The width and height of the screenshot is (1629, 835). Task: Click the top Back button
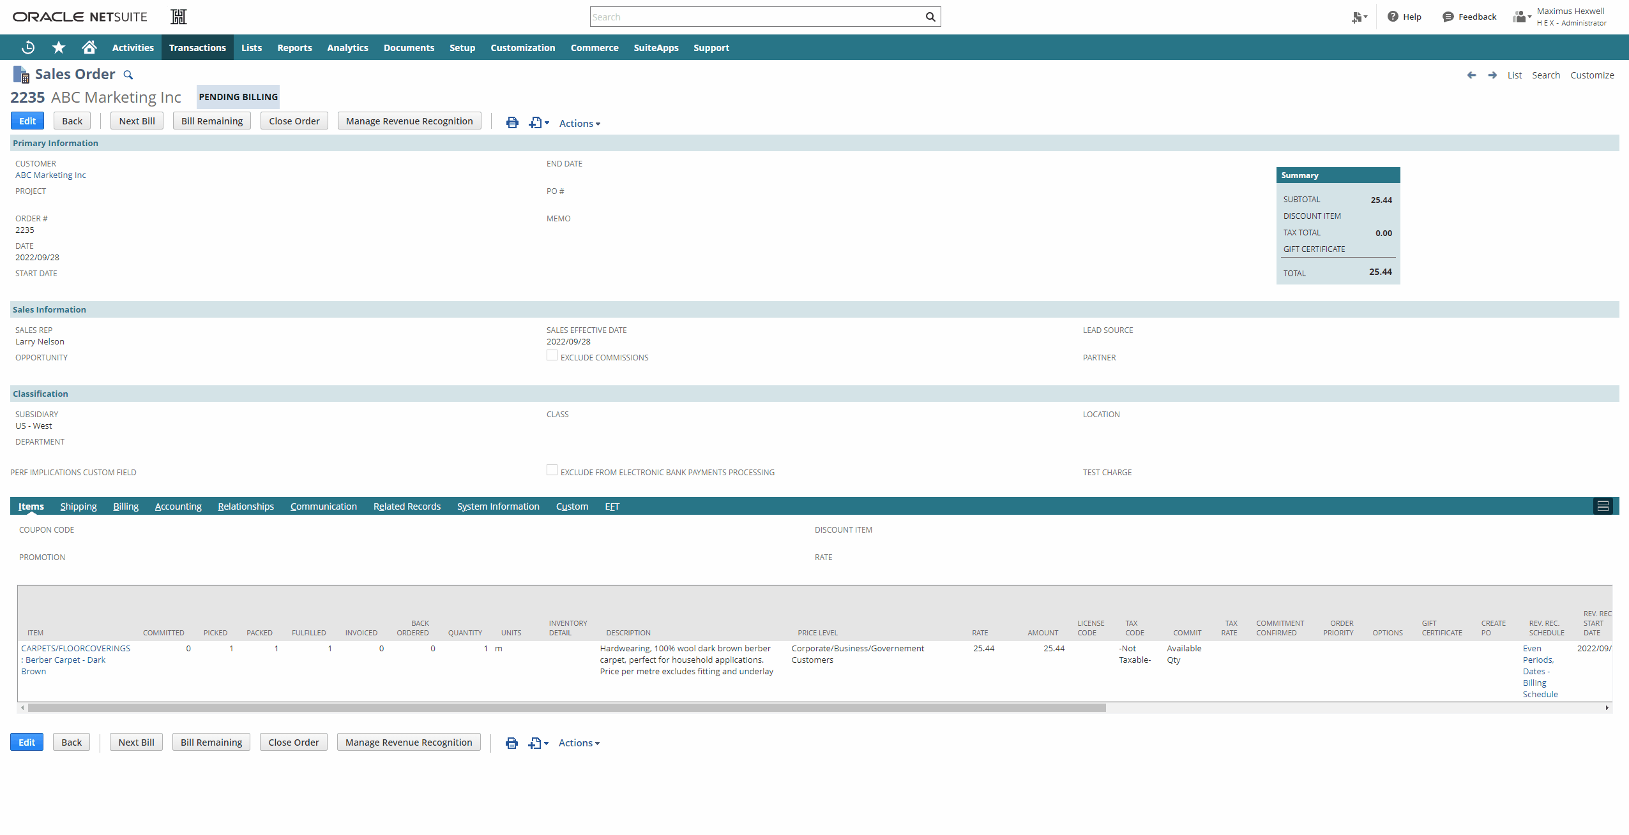[x=72, y=121]
